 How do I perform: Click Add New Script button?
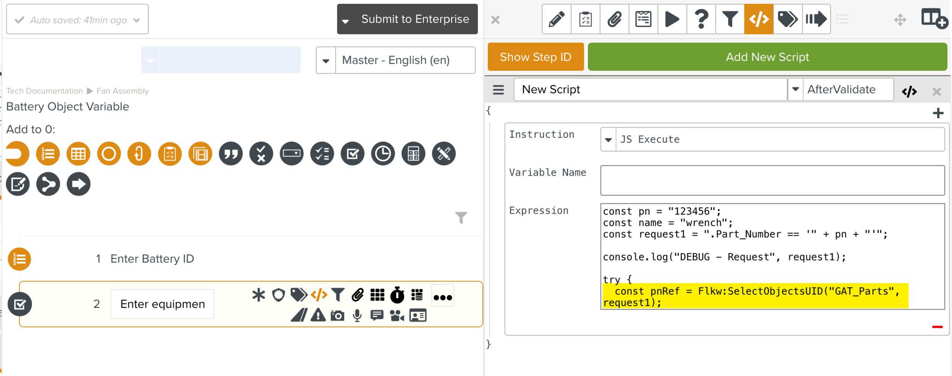tap(767, 57)
